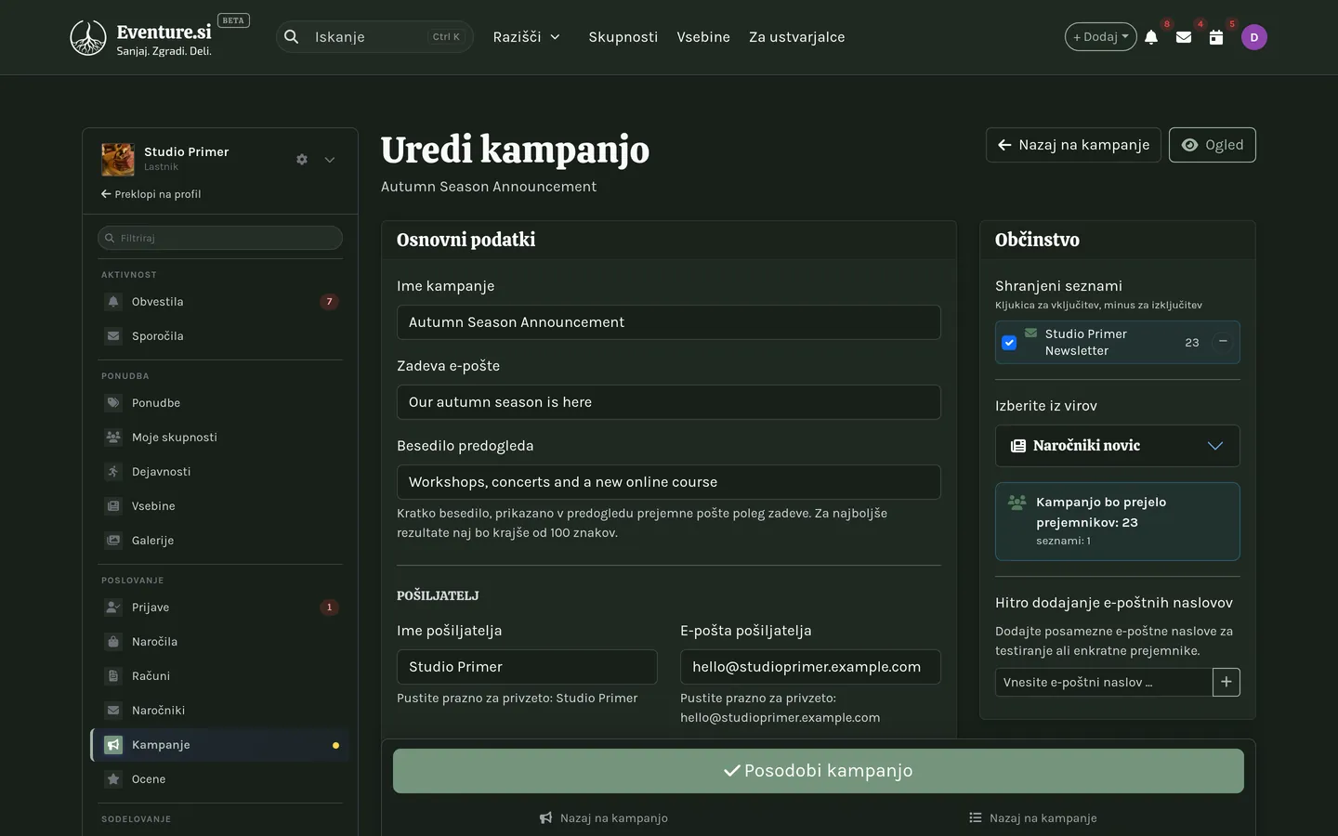Open Prijave in the sidebar
Image resolution: width=1338 pixels, height=836 pixels.
tap(220, 607)
